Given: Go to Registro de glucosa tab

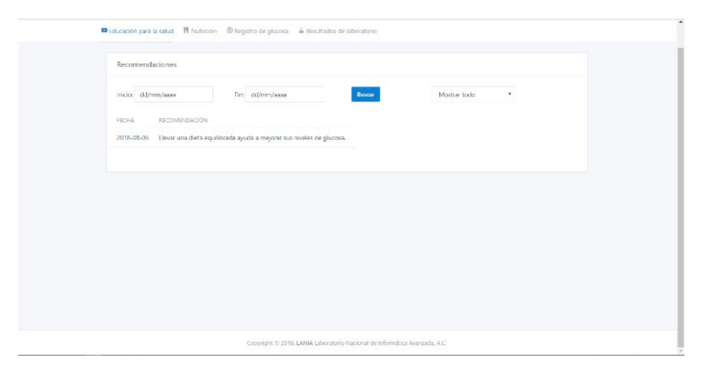Looking at the screenshot, I should coord(261,31).
